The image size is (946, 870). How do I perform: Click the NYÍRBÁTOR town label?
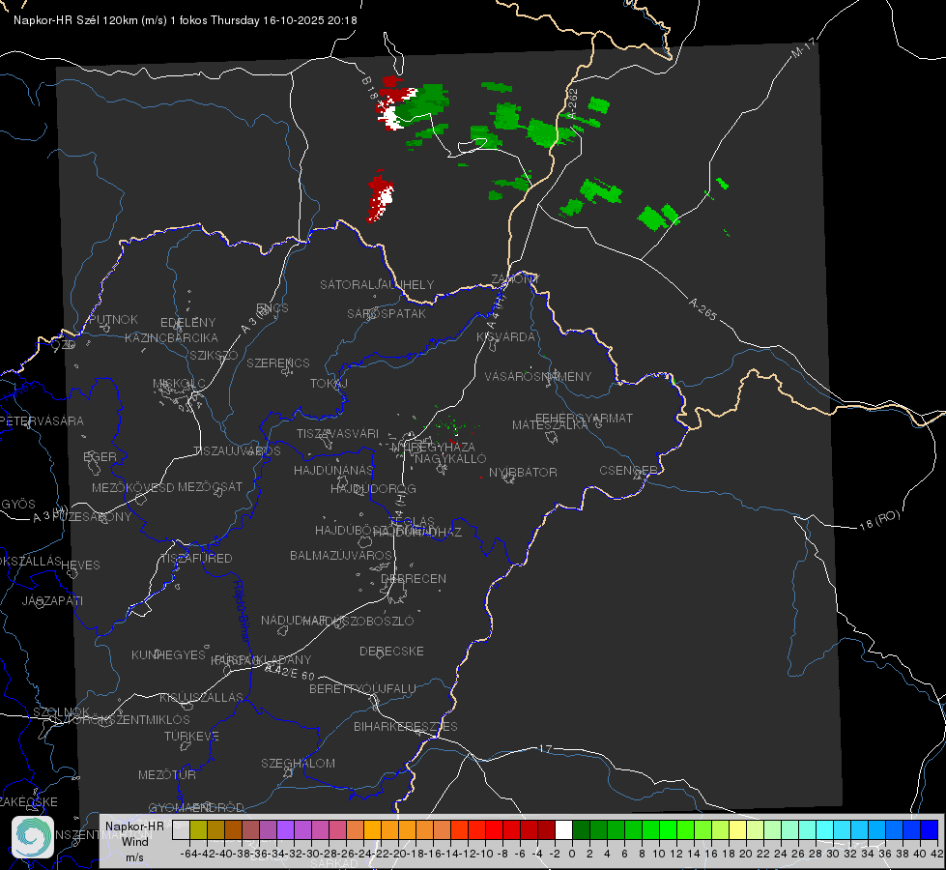(x=523, y=472)
